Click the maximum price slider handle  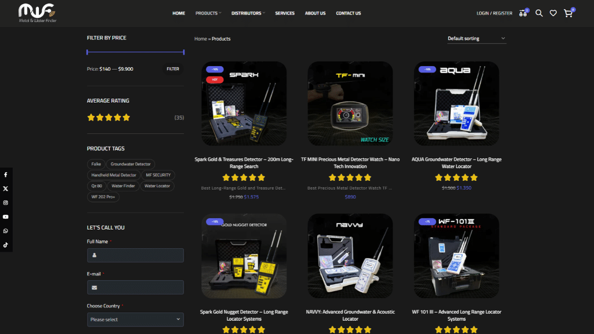click(x=184, y=52)
